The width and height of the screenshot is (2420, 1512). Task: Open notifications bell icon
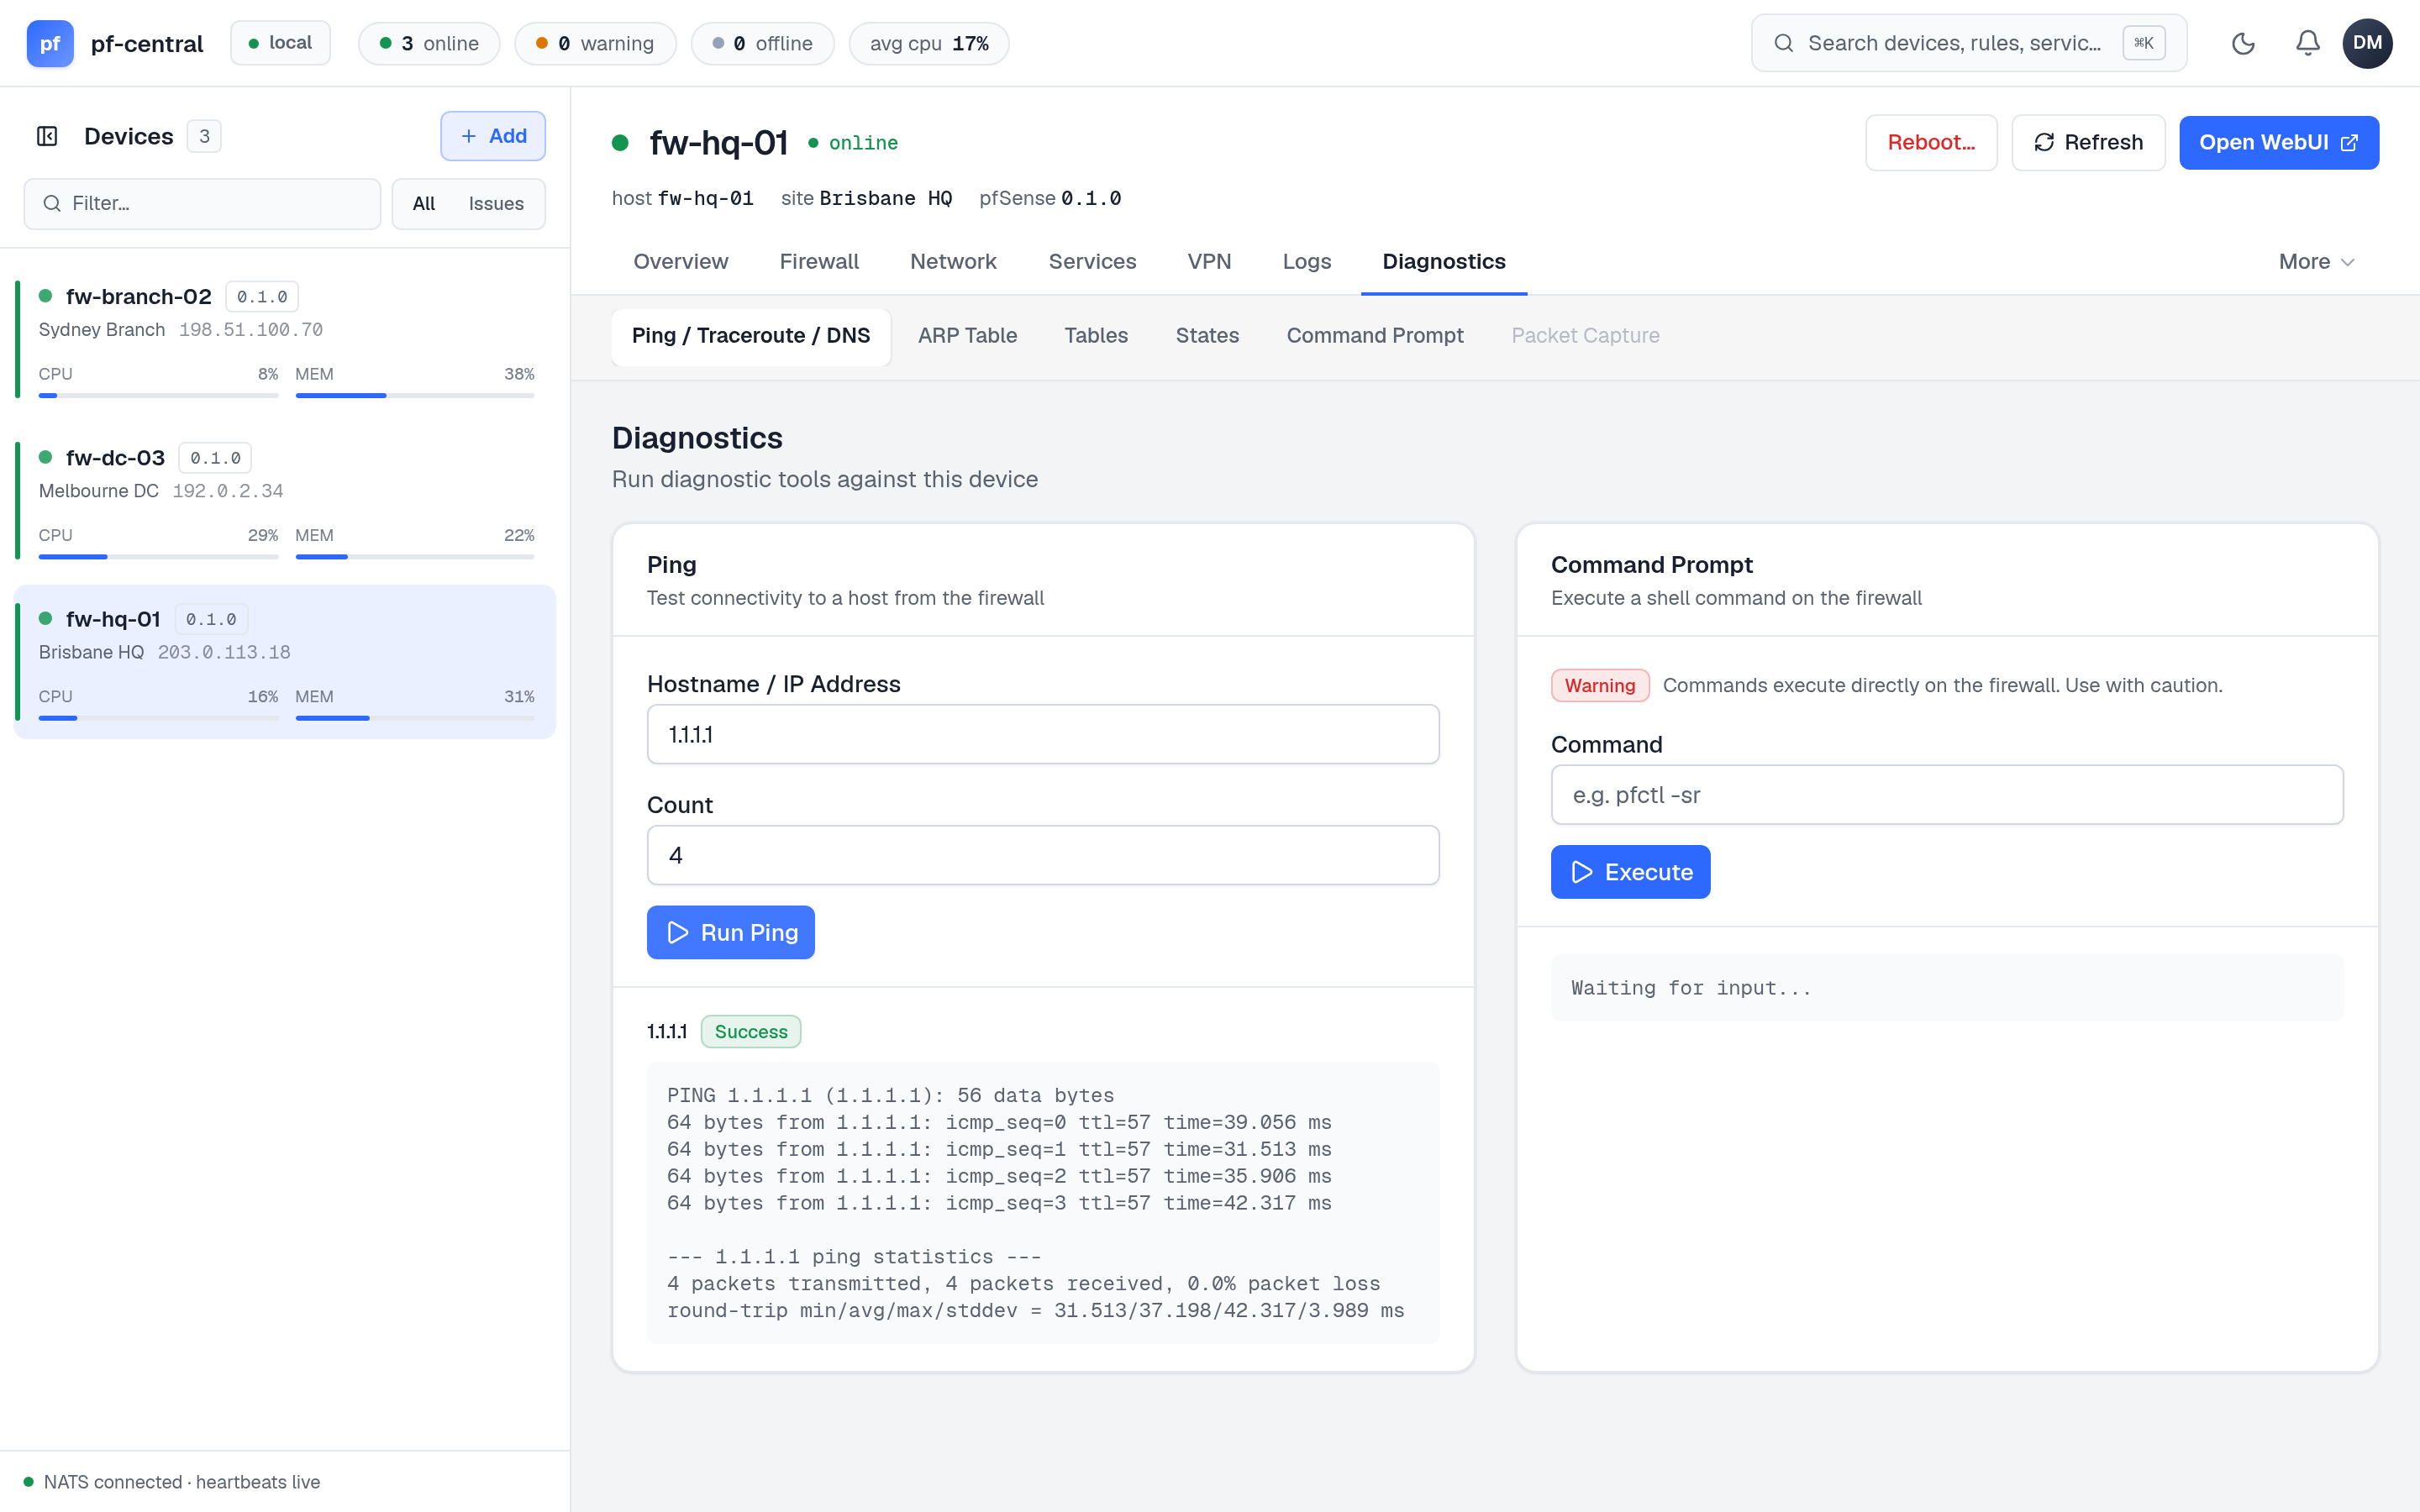point(2307,43)
